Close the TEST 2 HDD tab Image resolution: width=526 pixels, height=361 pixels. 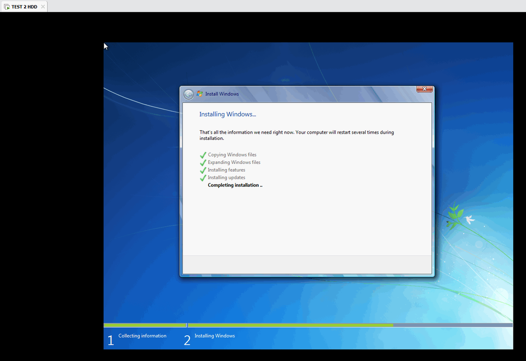point(43,7)
